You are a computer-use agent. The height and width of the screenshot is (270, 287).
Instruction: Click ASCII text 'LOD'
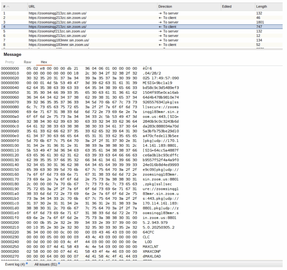[149, 242]
